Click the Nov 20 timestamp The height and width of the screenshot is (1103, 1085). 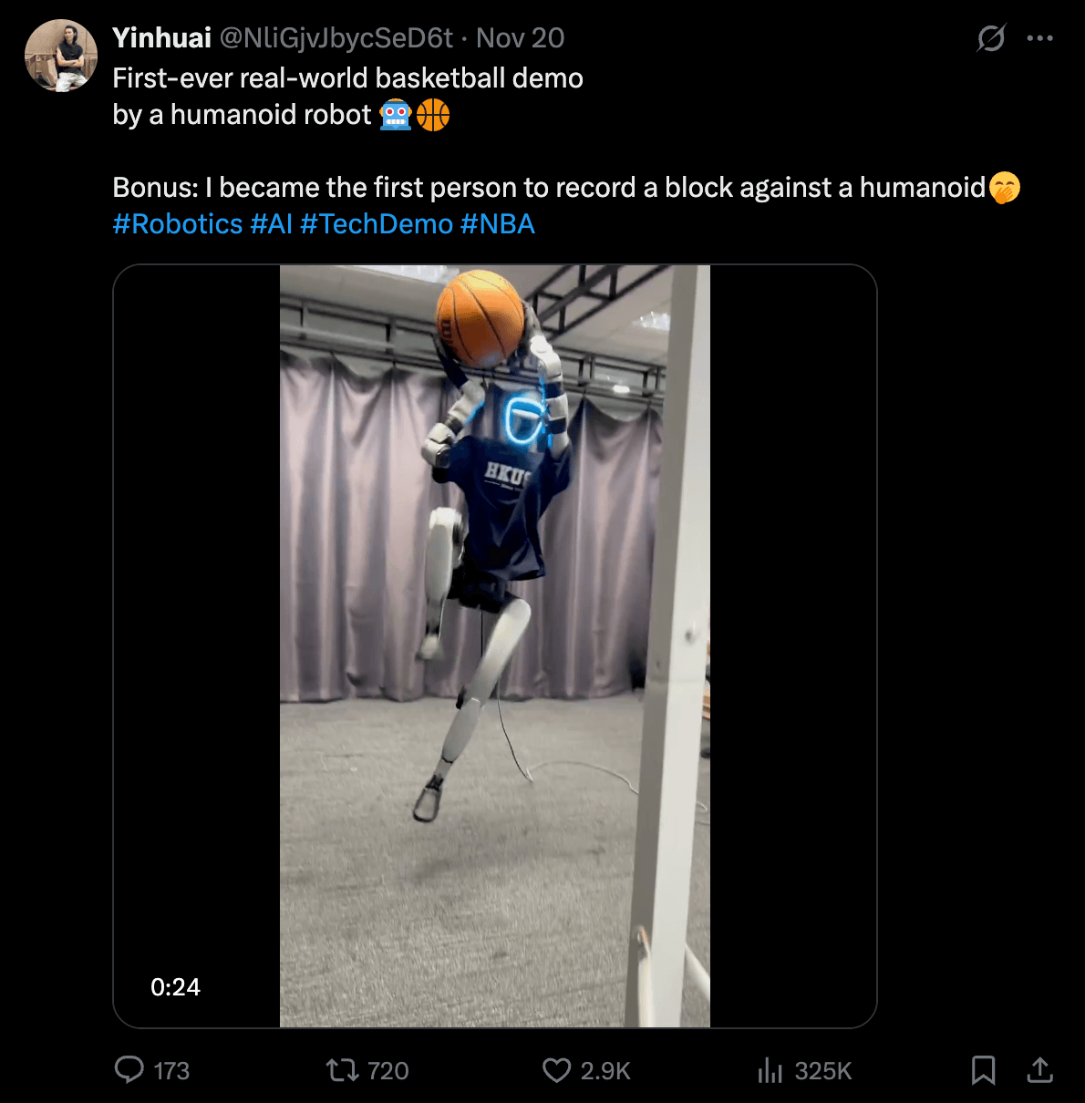pyautogui.click(x=521, y=38)
